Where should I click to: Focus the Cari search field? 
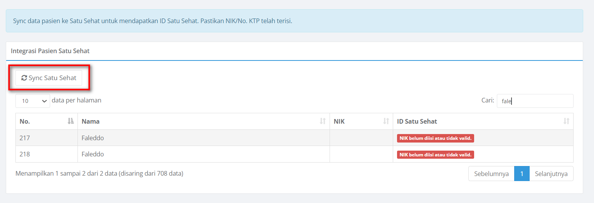click(x=535, y=101)
